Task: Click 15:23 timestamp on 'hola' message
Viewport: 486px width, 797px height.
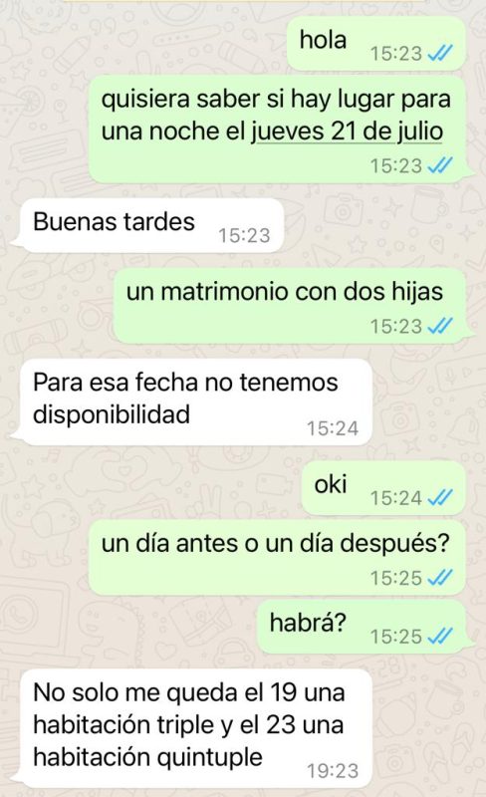Action: pyautogui.click(x=396, y=54)
